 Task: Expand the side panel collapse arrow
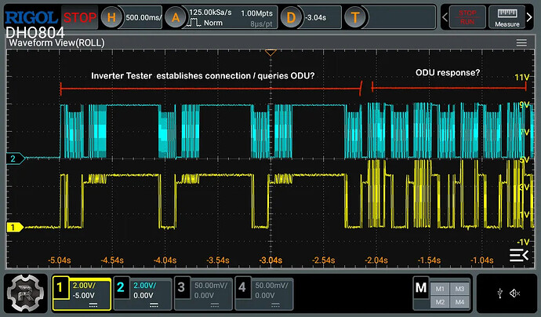click(x=519, y=255)
